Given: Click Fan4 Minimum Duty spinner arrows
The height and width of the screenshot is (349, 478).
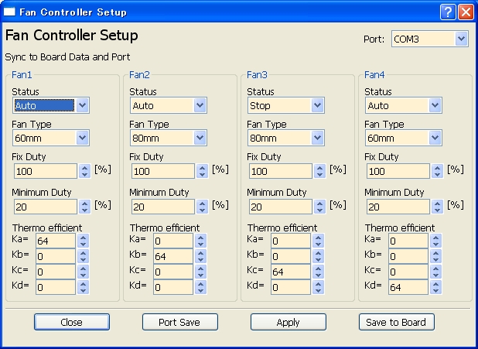Looking at the screenshot, I should [x=437, y=207].
